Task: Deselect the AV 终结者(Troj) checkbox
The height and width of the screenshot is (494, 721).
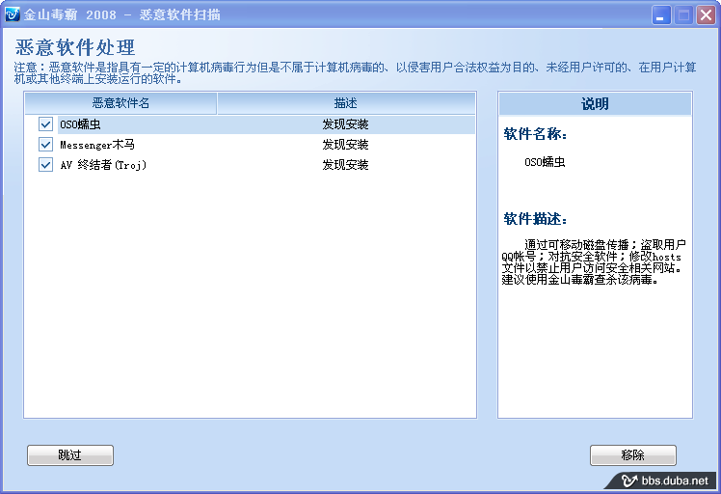Action: [45, 165]
